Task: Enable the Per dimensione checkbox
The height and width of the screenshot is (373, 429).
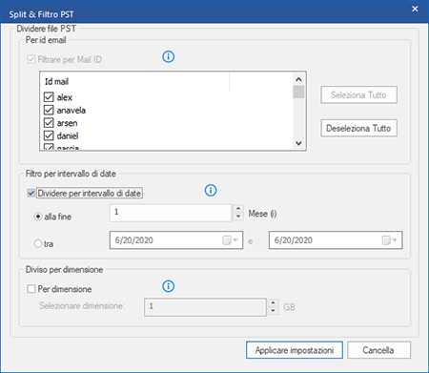Action: [31, 289]
